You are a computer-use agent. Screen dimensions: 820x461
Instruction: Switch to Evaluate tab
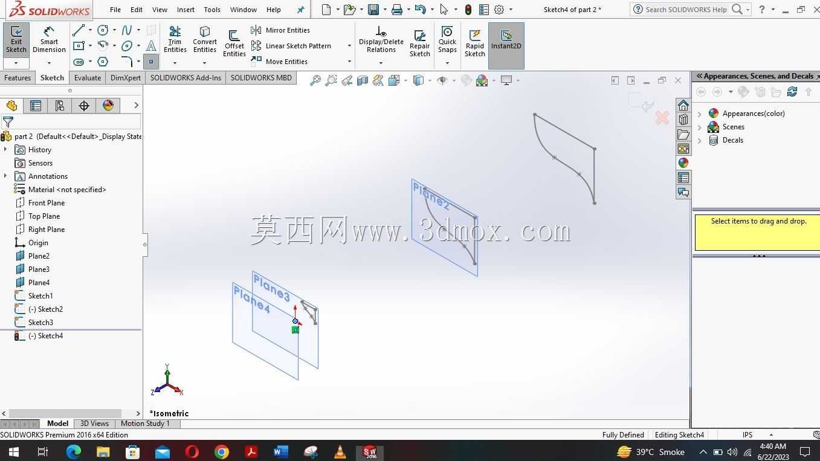pos(88,78)
